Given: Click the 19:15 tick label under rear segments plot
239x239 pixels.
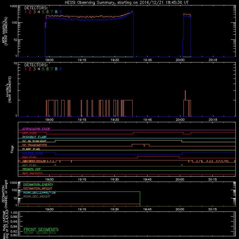Looking at the screenshot, I should [82, 120].
